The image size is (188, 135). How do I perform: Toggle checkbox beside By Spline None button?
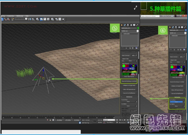136,106
